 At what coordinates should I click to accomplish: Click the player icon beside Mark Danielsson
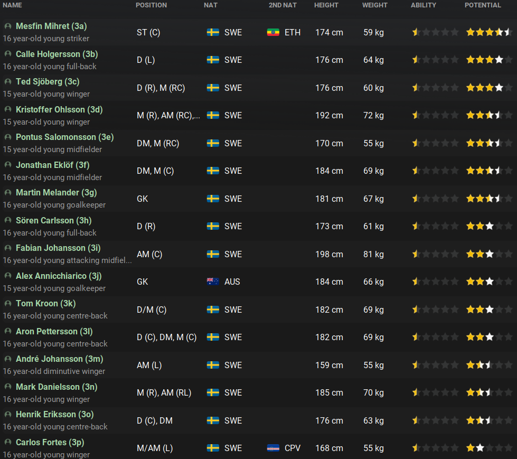[x=8, y=387]
